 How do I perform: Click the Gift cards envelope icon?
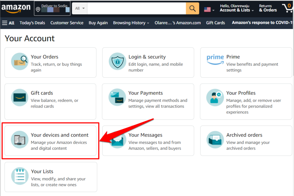click(x=20, y=97)
